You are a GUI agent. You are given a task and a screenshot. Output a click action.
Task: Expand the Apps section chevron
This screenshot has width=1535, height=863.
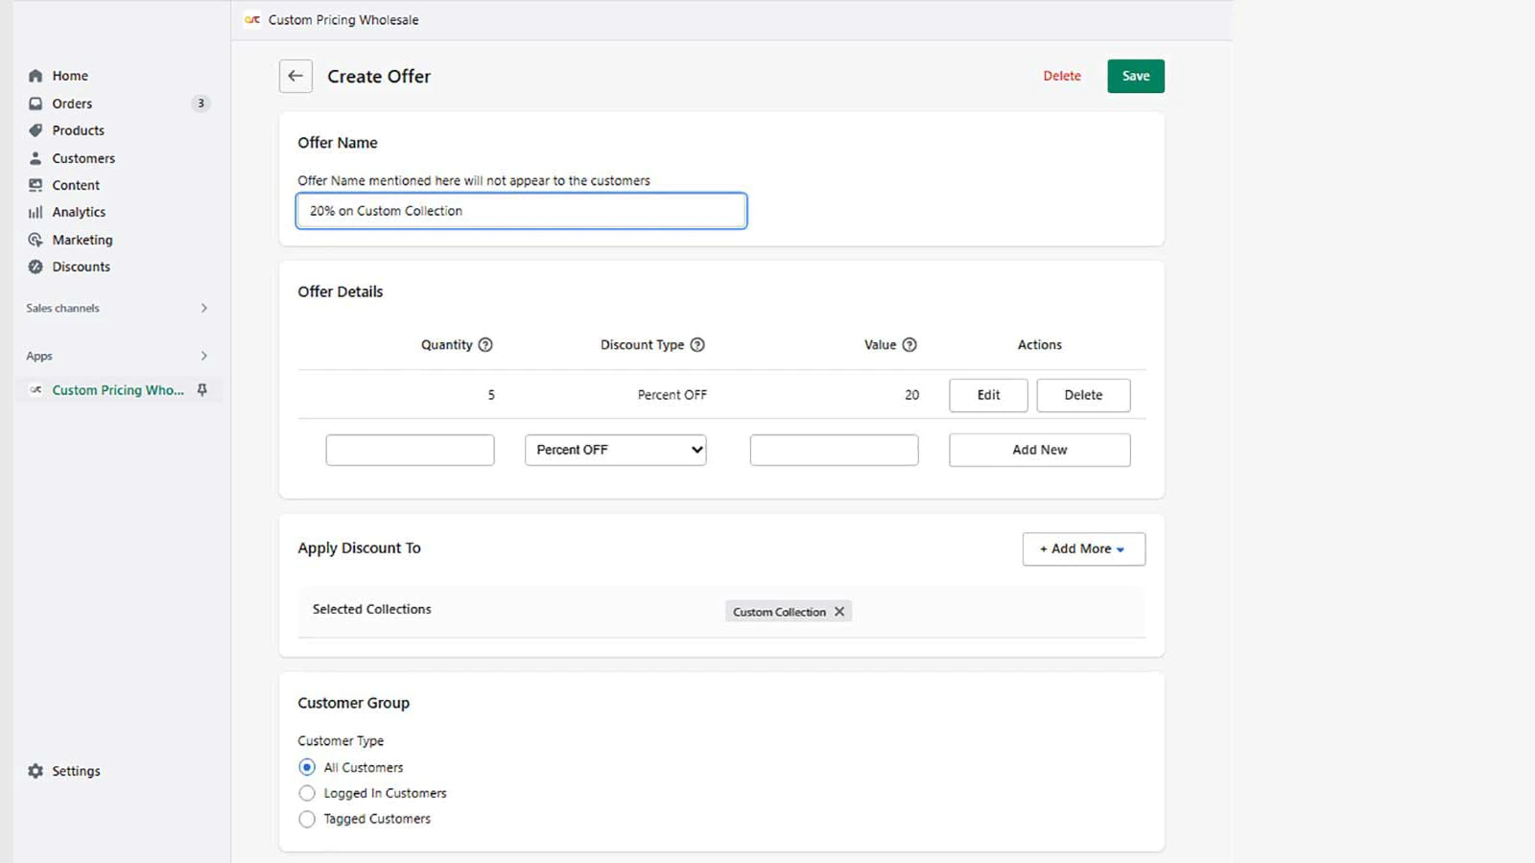pyautogui.click(x=203, y=356)
